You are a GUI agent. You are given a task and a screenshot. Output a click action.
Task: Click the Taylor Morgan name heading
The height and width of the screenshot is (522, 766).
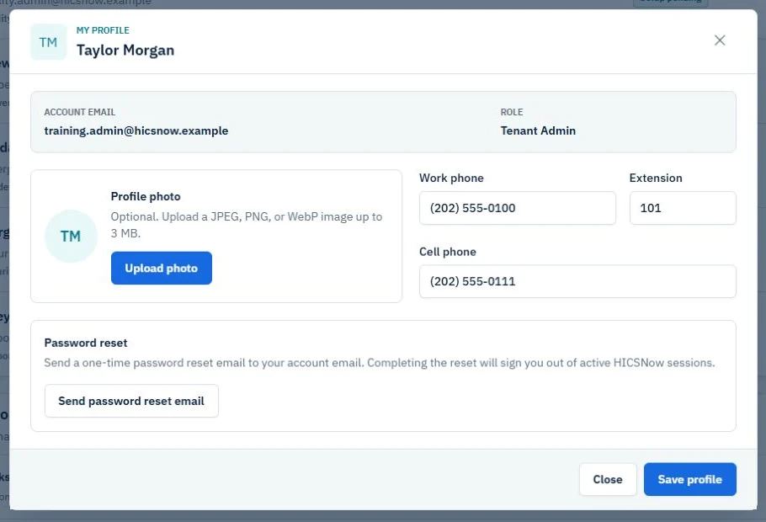tap(125, 51)
